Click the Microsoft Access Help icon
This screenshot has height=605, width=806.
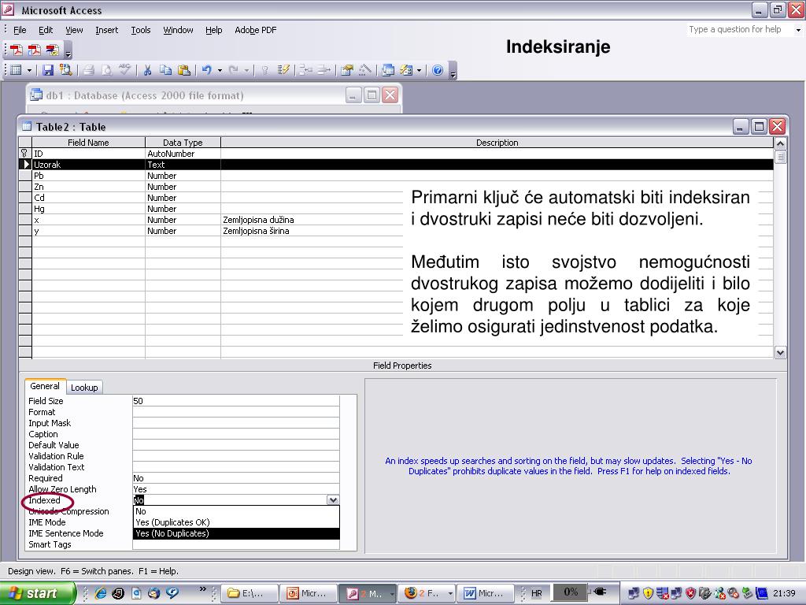438,70
